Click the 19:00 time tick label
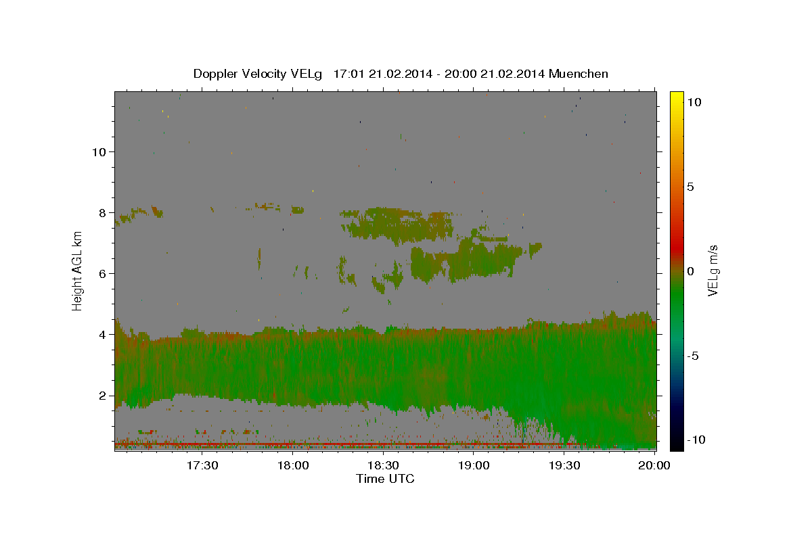812x541 pixels. (x=474, y=465)
